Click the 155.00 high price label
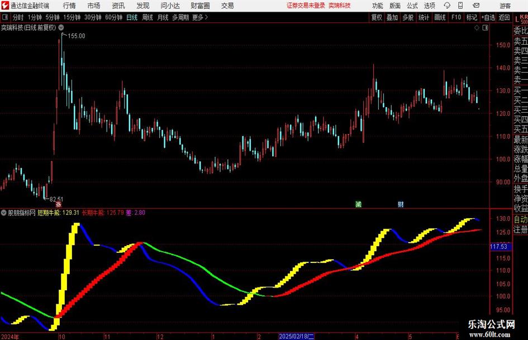 (77, 36)
